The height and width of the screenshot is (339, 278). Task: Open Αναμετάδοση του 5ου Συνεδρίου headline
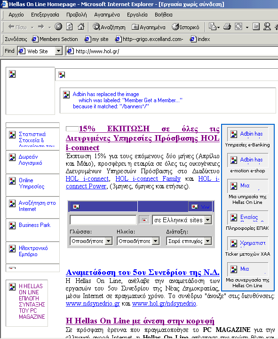click(143, 273)
